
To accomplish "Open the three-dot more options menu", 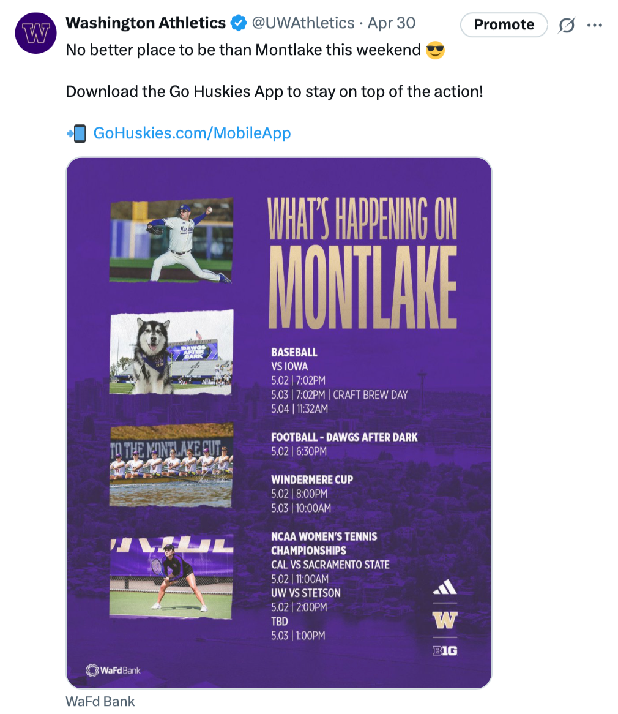I will (x=594, y=25).
